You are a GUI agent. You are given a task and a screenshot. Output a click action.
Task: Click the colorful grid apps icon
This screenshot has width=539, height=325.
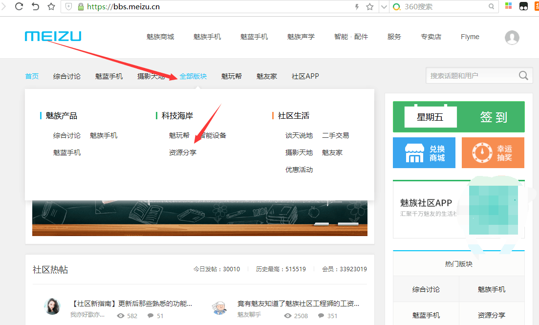point(508,6)
